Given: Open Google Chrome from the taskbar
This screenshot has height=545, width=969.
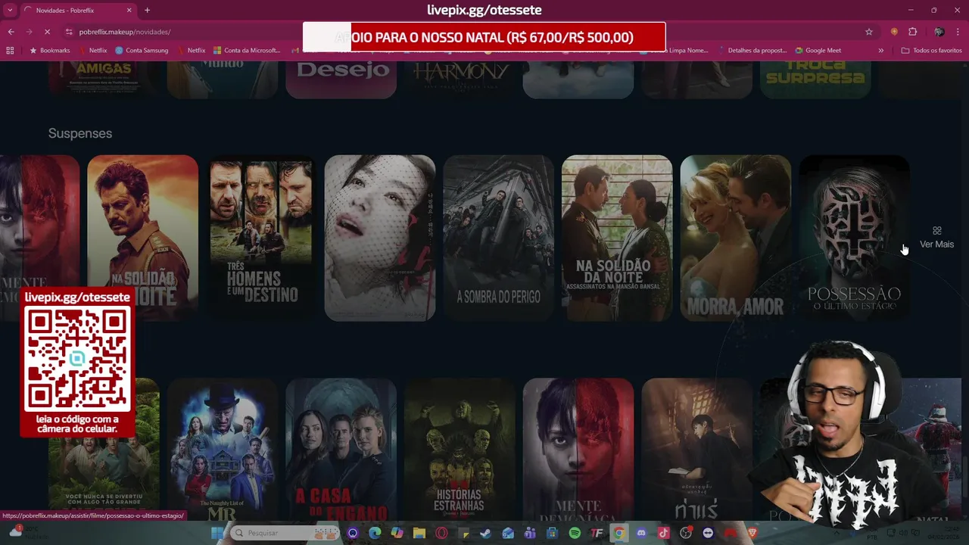Looking at the screenshot, I should pyautogui.click(x=618, y=533).
